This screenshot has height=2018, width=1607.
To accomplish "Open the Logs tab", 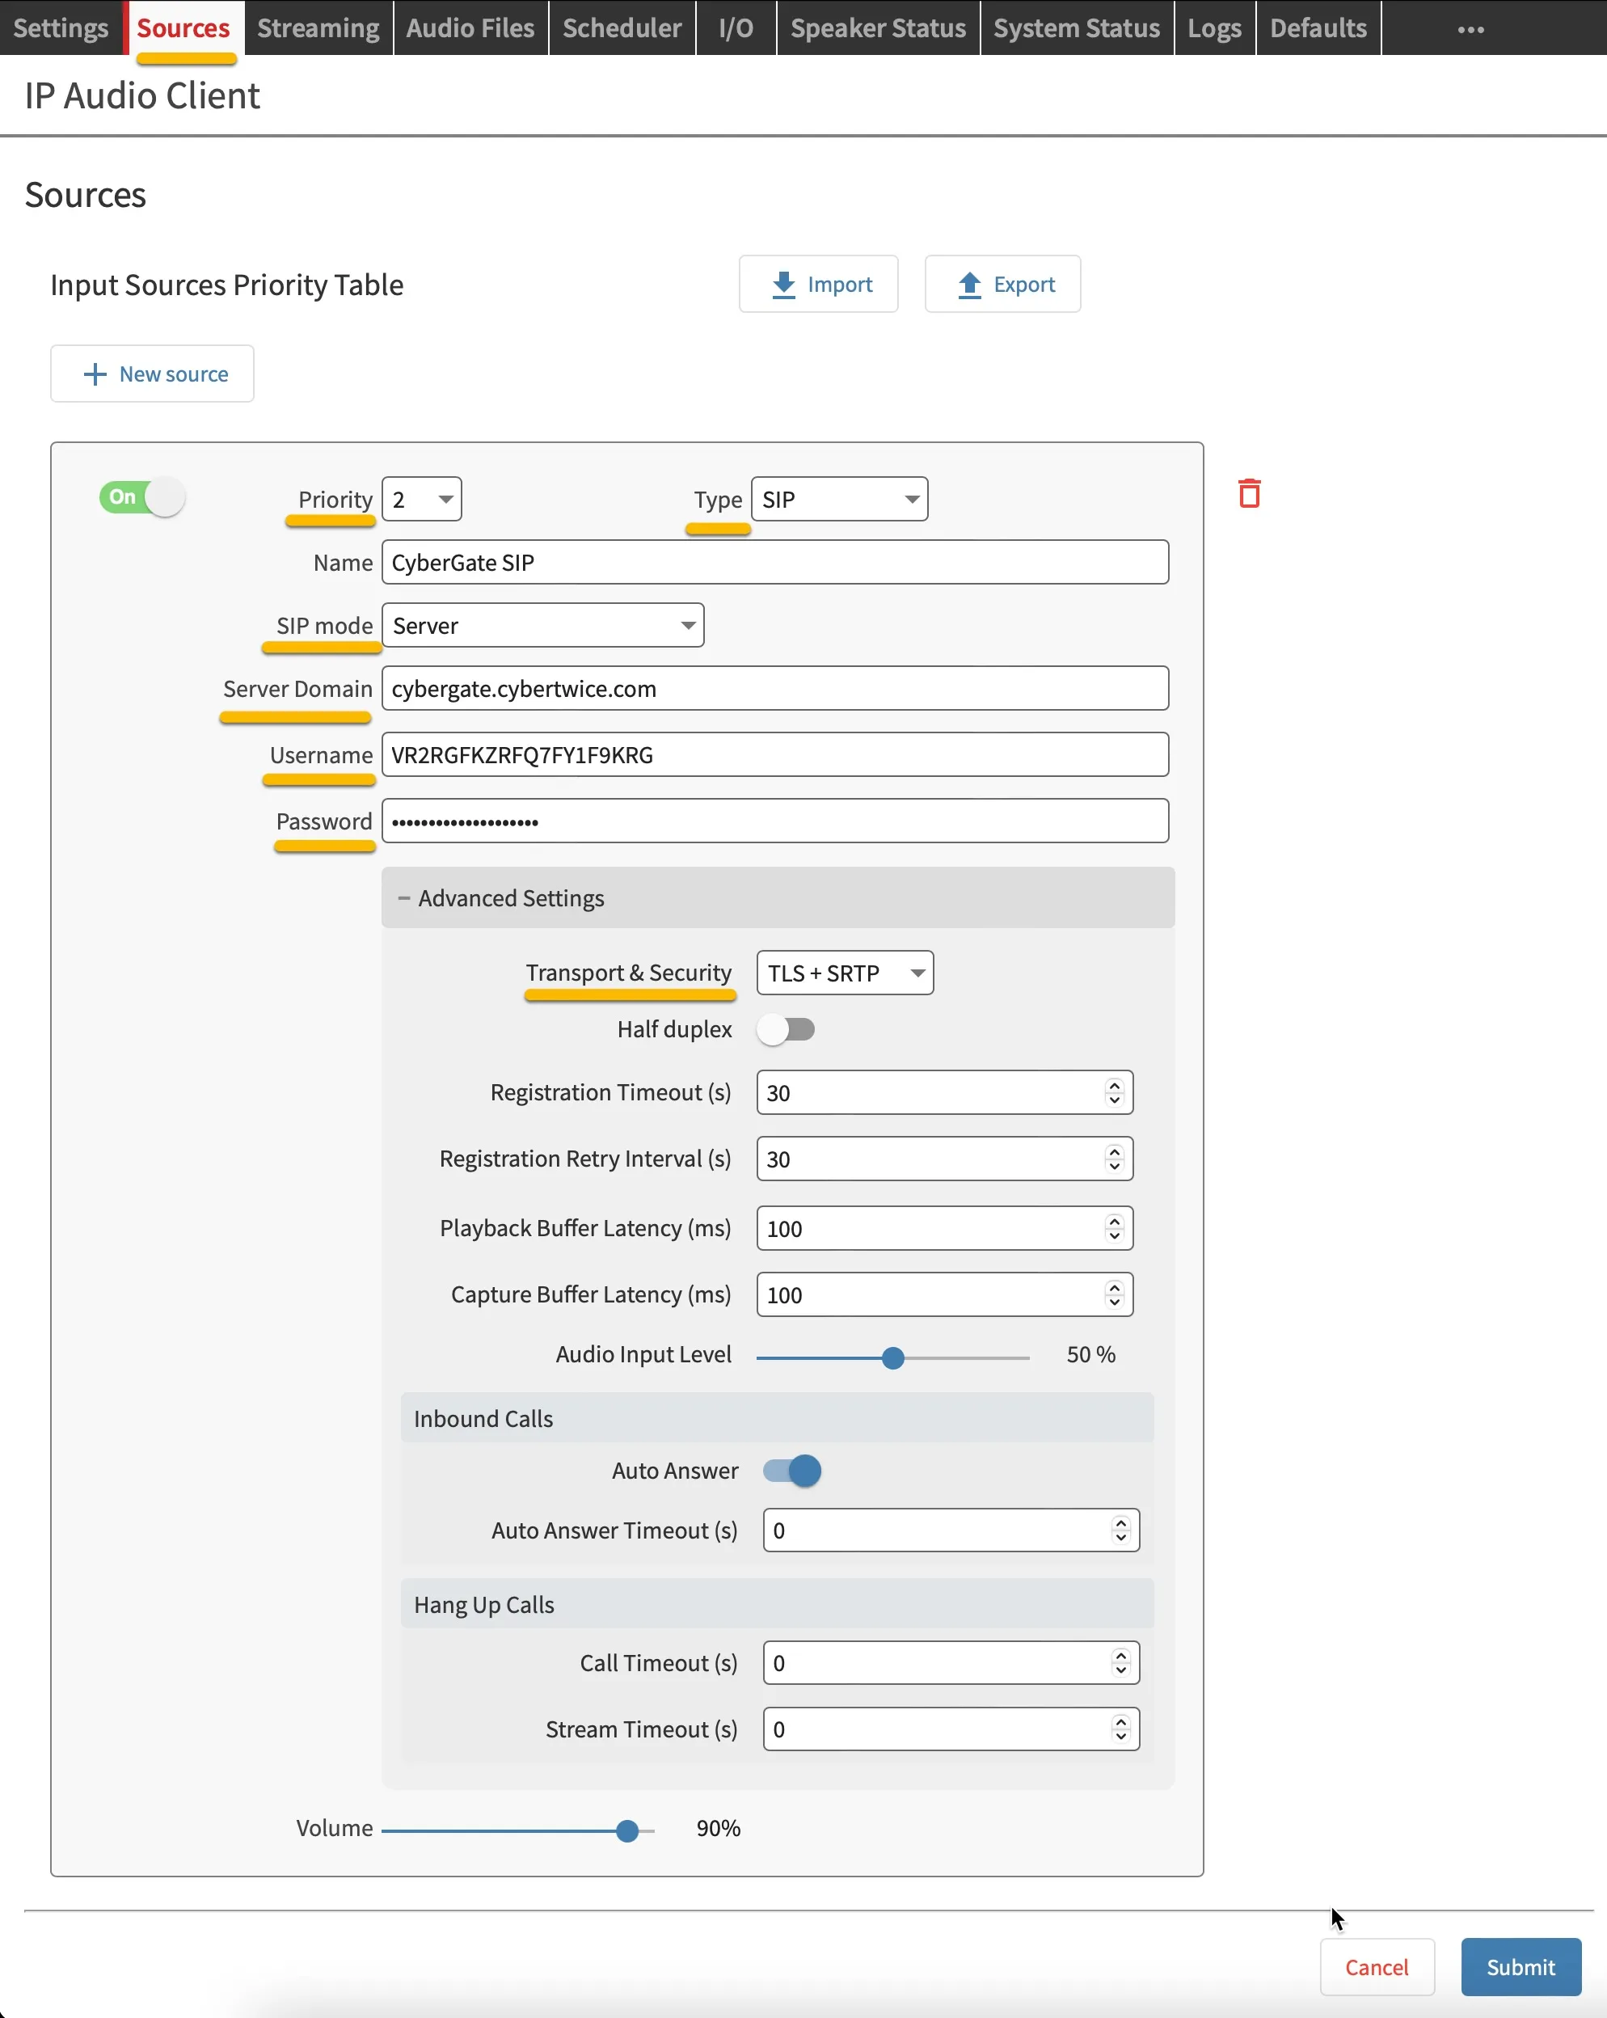I will point(1214,28).
